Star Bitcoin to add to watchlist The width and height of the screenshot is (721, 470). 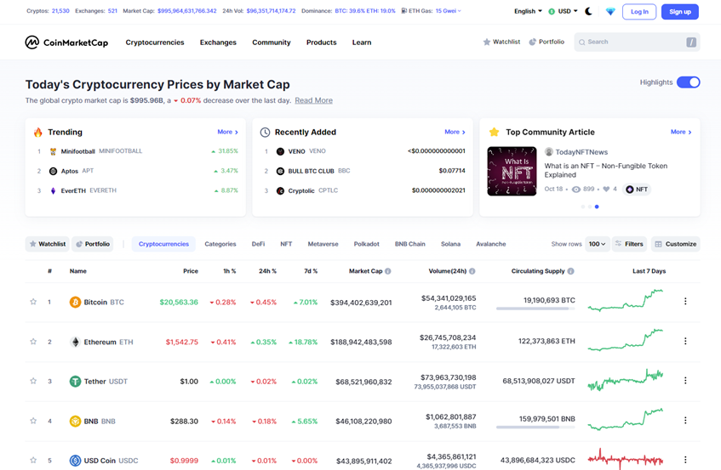[33, 302]
